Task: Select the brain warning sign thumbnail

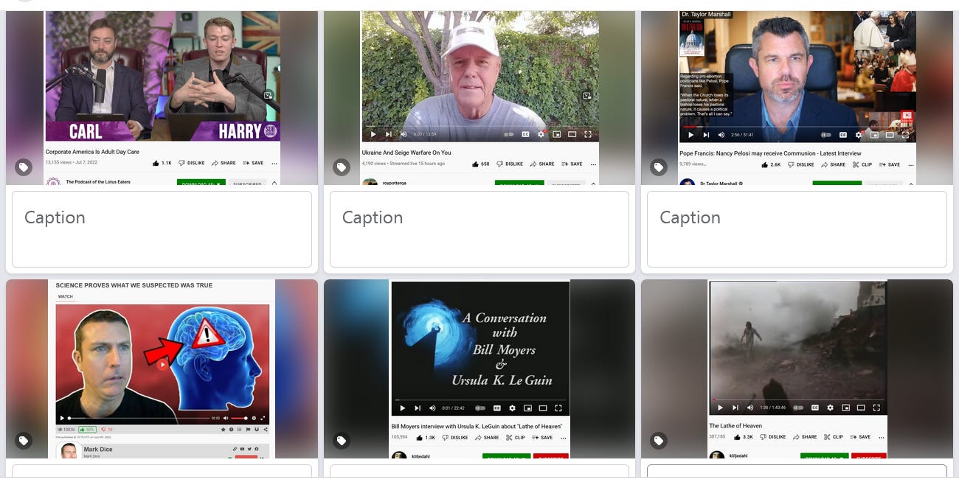Action: coord(162,364)
